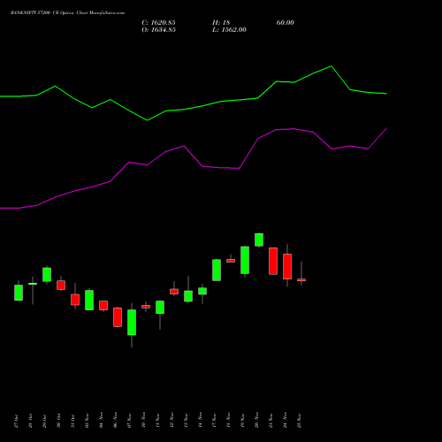Click the 11 Nov date label
Viewport: 442px width, 442px height.
coord(157,421)
